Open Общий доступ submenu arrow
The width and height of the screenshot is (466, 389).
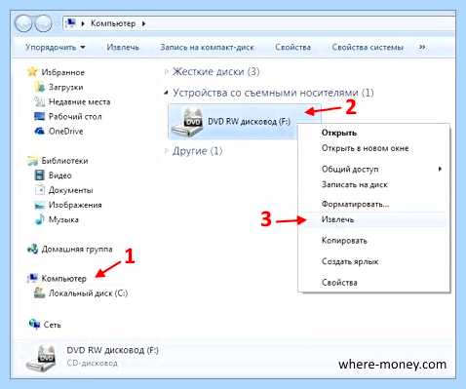pos(440,169)
